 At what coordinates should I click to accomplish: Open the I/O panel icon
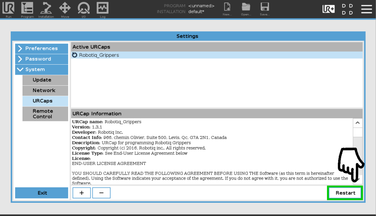[84, 10]
